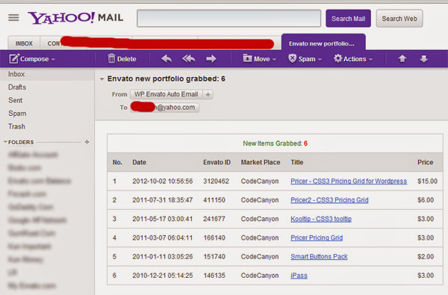Open the Spam folder in sidebar
Screen dimensions: 448x295
tap(17, 114)
